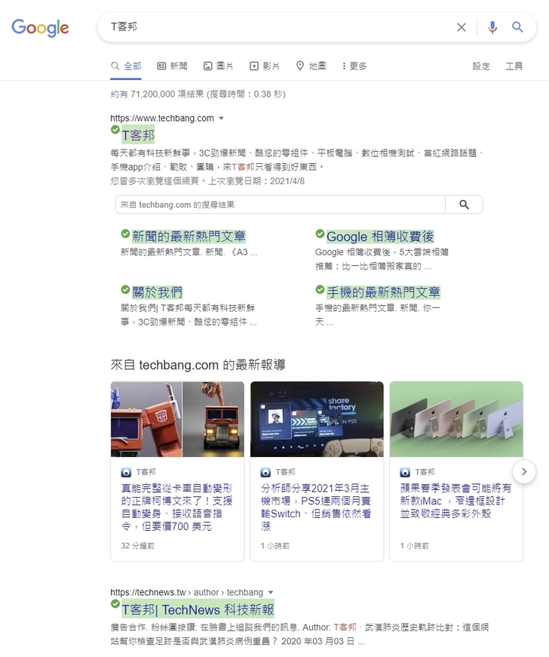The height and width of the screenshot is (657, 549).
Task: Open article 分析師分享2021年3月主機市場
Action: [316, 507]
